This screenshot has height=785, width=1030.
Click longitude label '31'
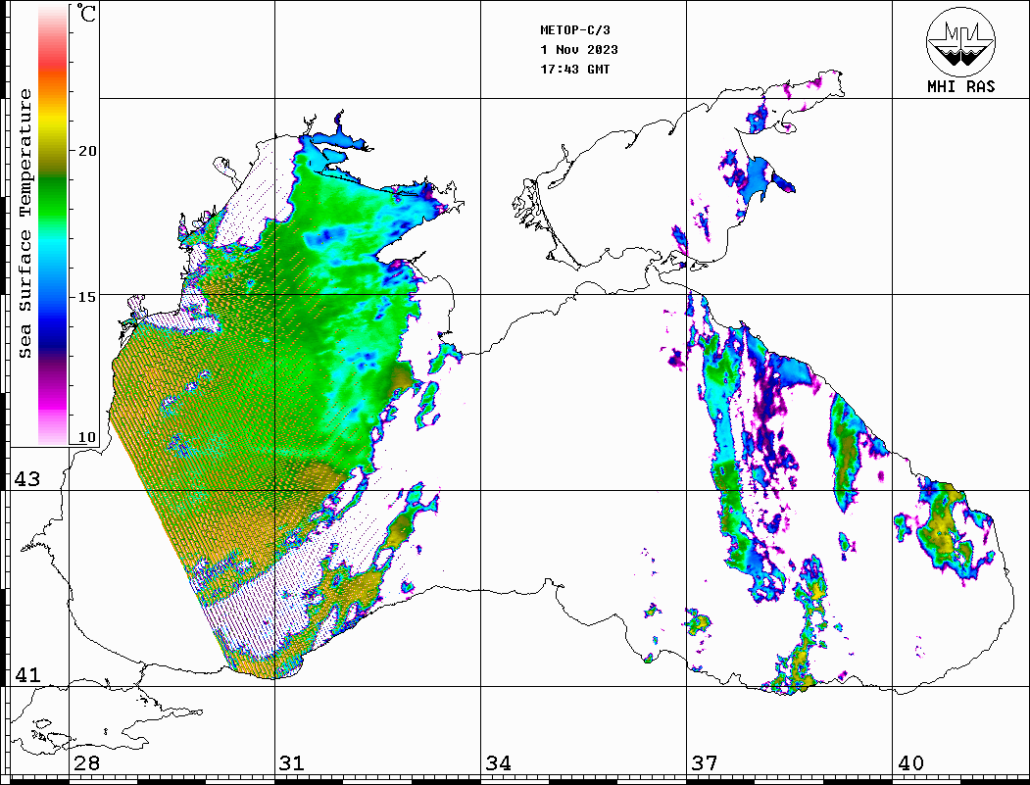pos(292,763)
